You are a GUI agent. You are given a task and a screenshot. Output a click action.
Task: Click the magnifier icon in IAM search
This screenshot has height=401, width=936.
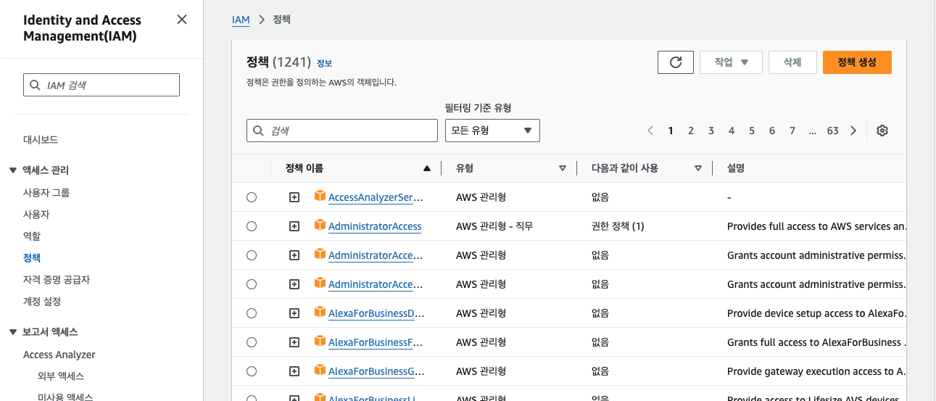(x=35, y=85)
